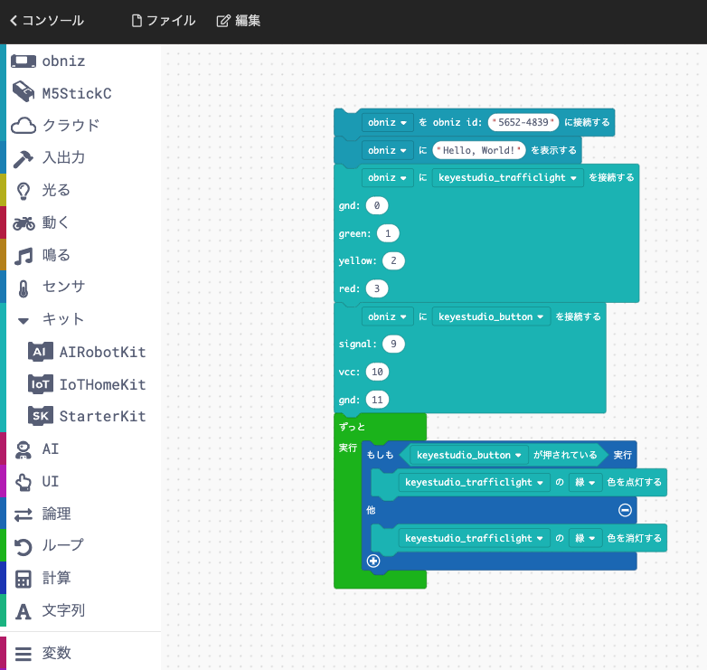Image resolution: width=707 pixels, height=670 pixels.
Task: Edit the obniz id 5652-4839 field
Action: click(523, 122)
